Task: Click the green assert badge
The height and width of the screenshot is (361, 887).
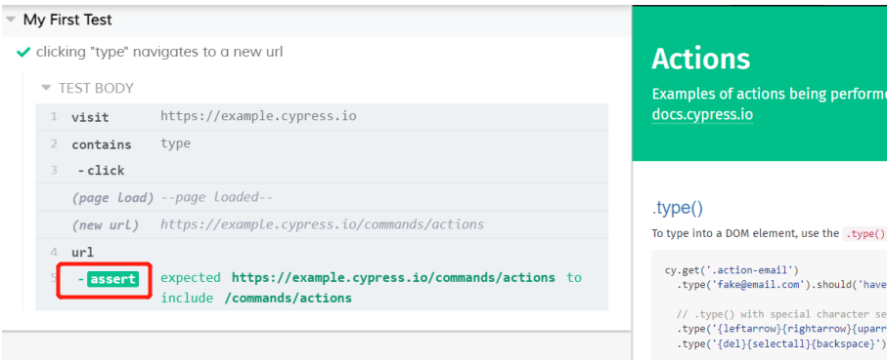Action: (x=112, y=279)
